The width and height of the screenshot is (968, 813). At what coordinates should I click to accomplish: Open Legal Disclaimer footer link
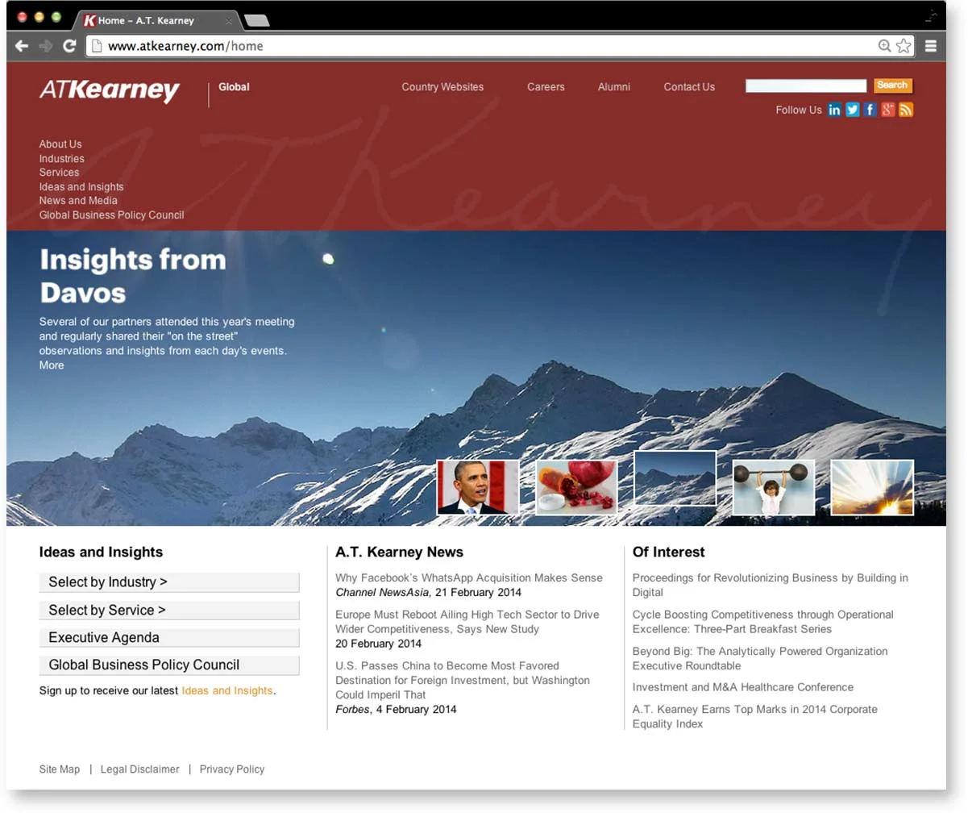[x=140, y=769]
